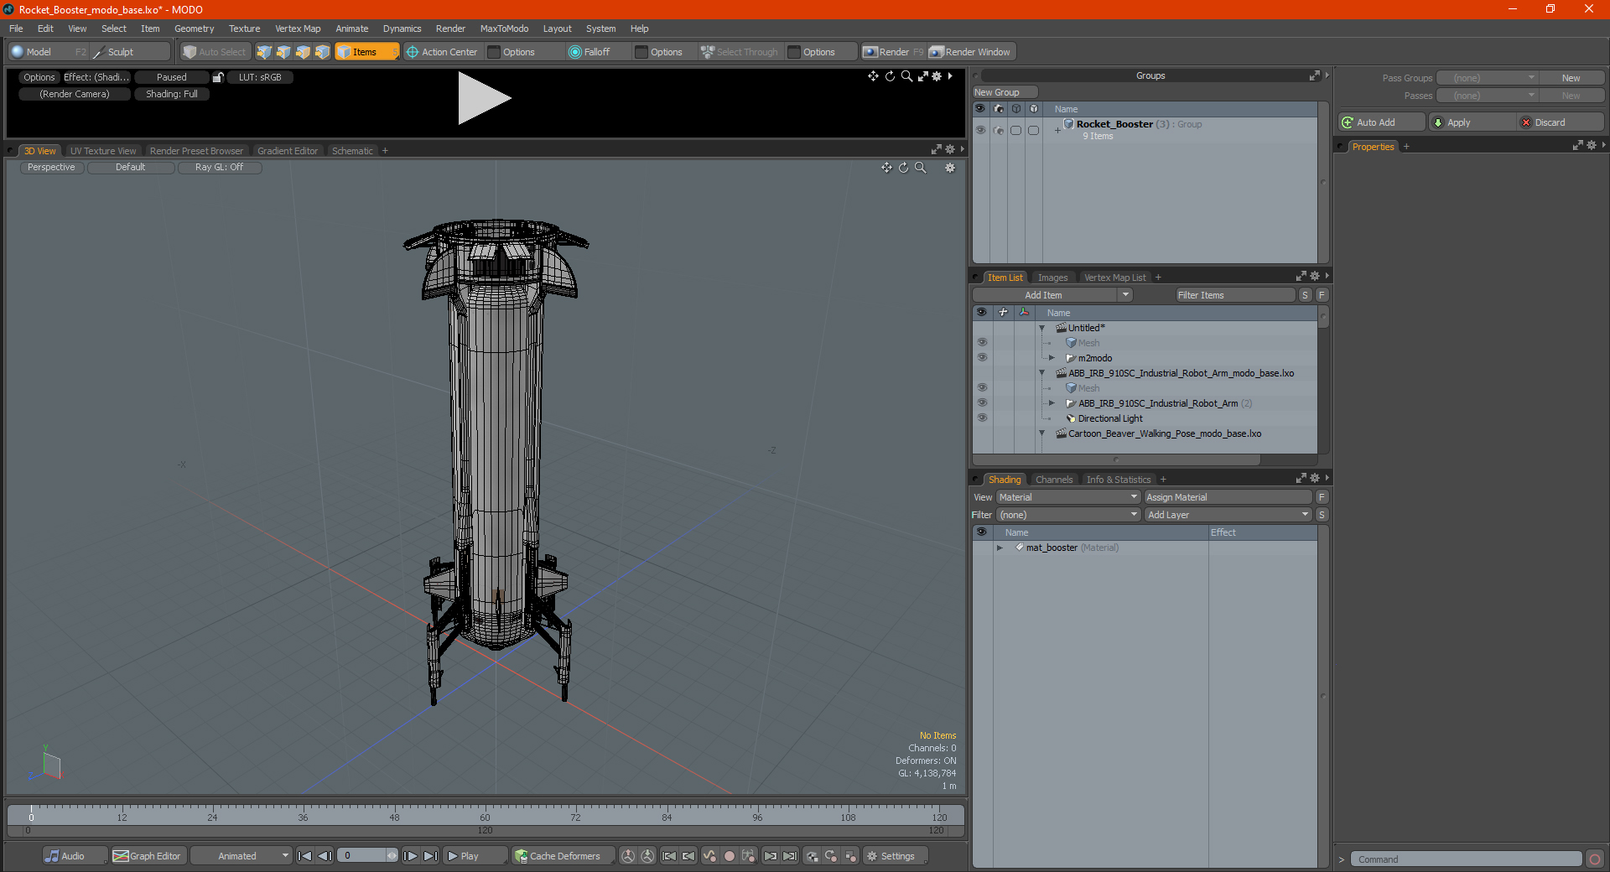Select Edges selection mode icon in toolbar

283,52
